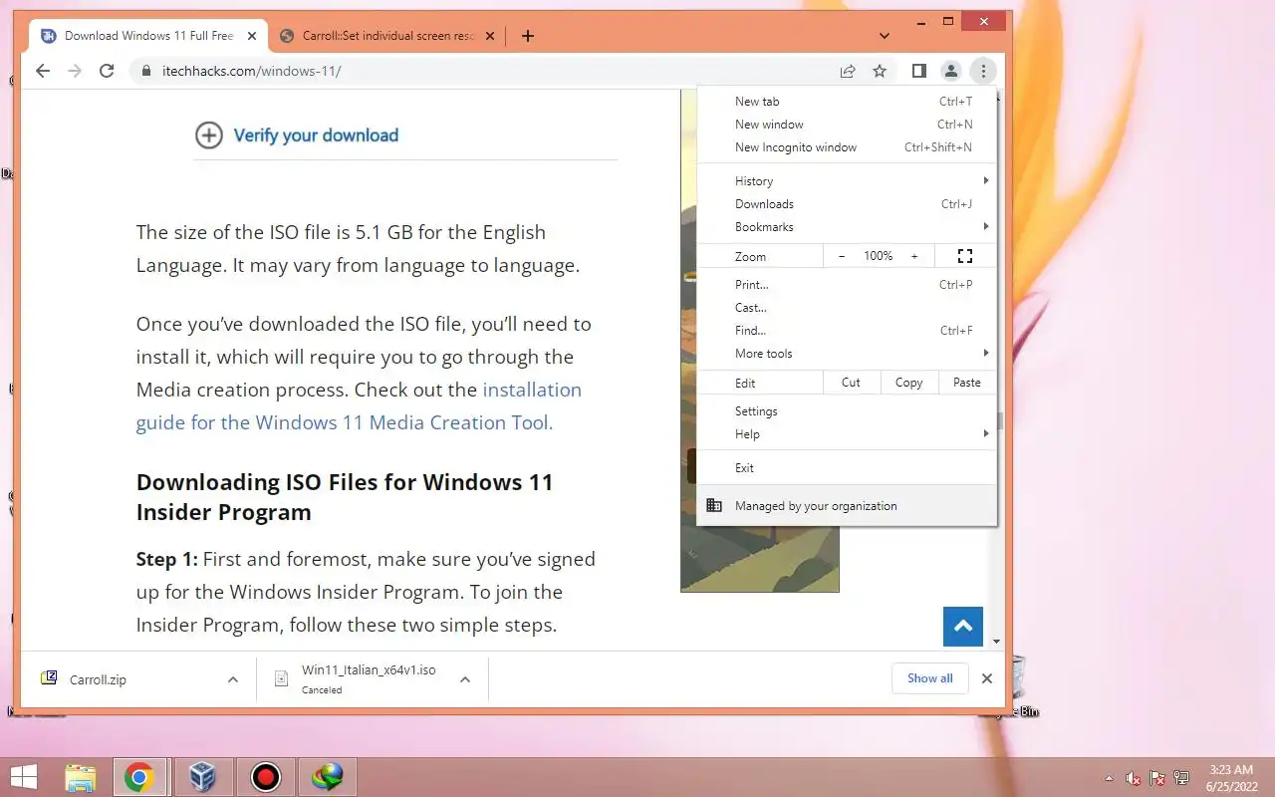Close the downloads bar
The image size is (1275, 797).
pos(987,678)
